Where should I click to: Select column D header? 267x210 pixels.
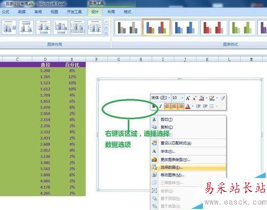(45, 59)
